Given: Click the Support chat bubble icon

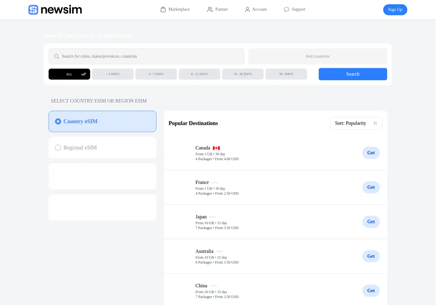Looking at the screenshot, I should (287, 9).
